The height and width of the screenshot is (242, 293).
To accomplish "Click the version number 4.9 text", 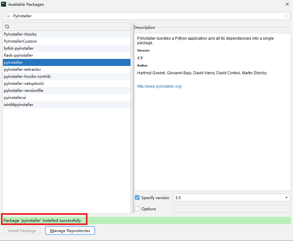I will [140, 58].
